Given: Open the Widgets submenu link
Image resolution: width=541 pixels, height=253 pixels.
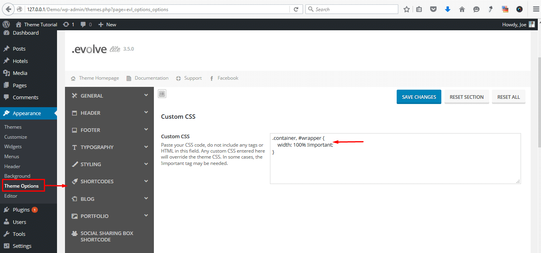Looking at the screenshot, I should pos(13,147).
